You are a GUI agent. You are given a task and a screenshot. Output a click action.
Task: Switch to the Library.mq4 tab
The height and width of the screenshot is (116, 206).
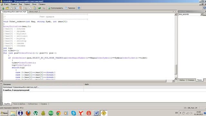coord(33,12)
